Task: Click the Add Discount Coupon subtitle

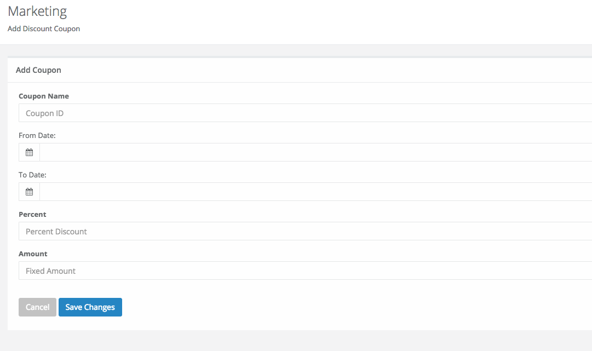Action: click(x=44, y=28)
